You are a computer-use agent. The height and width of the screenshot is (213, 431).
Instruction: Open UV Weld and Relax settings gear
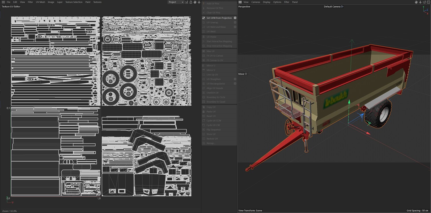coord(235,27)
